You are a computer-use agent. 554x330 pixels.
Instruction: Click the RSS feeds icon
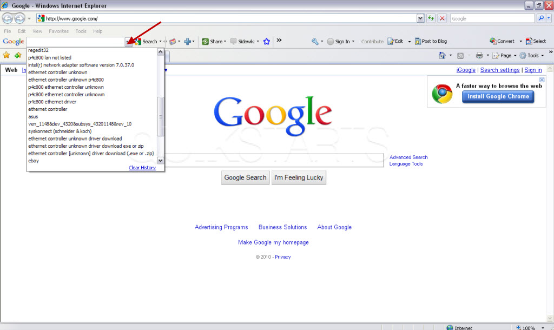460,56
